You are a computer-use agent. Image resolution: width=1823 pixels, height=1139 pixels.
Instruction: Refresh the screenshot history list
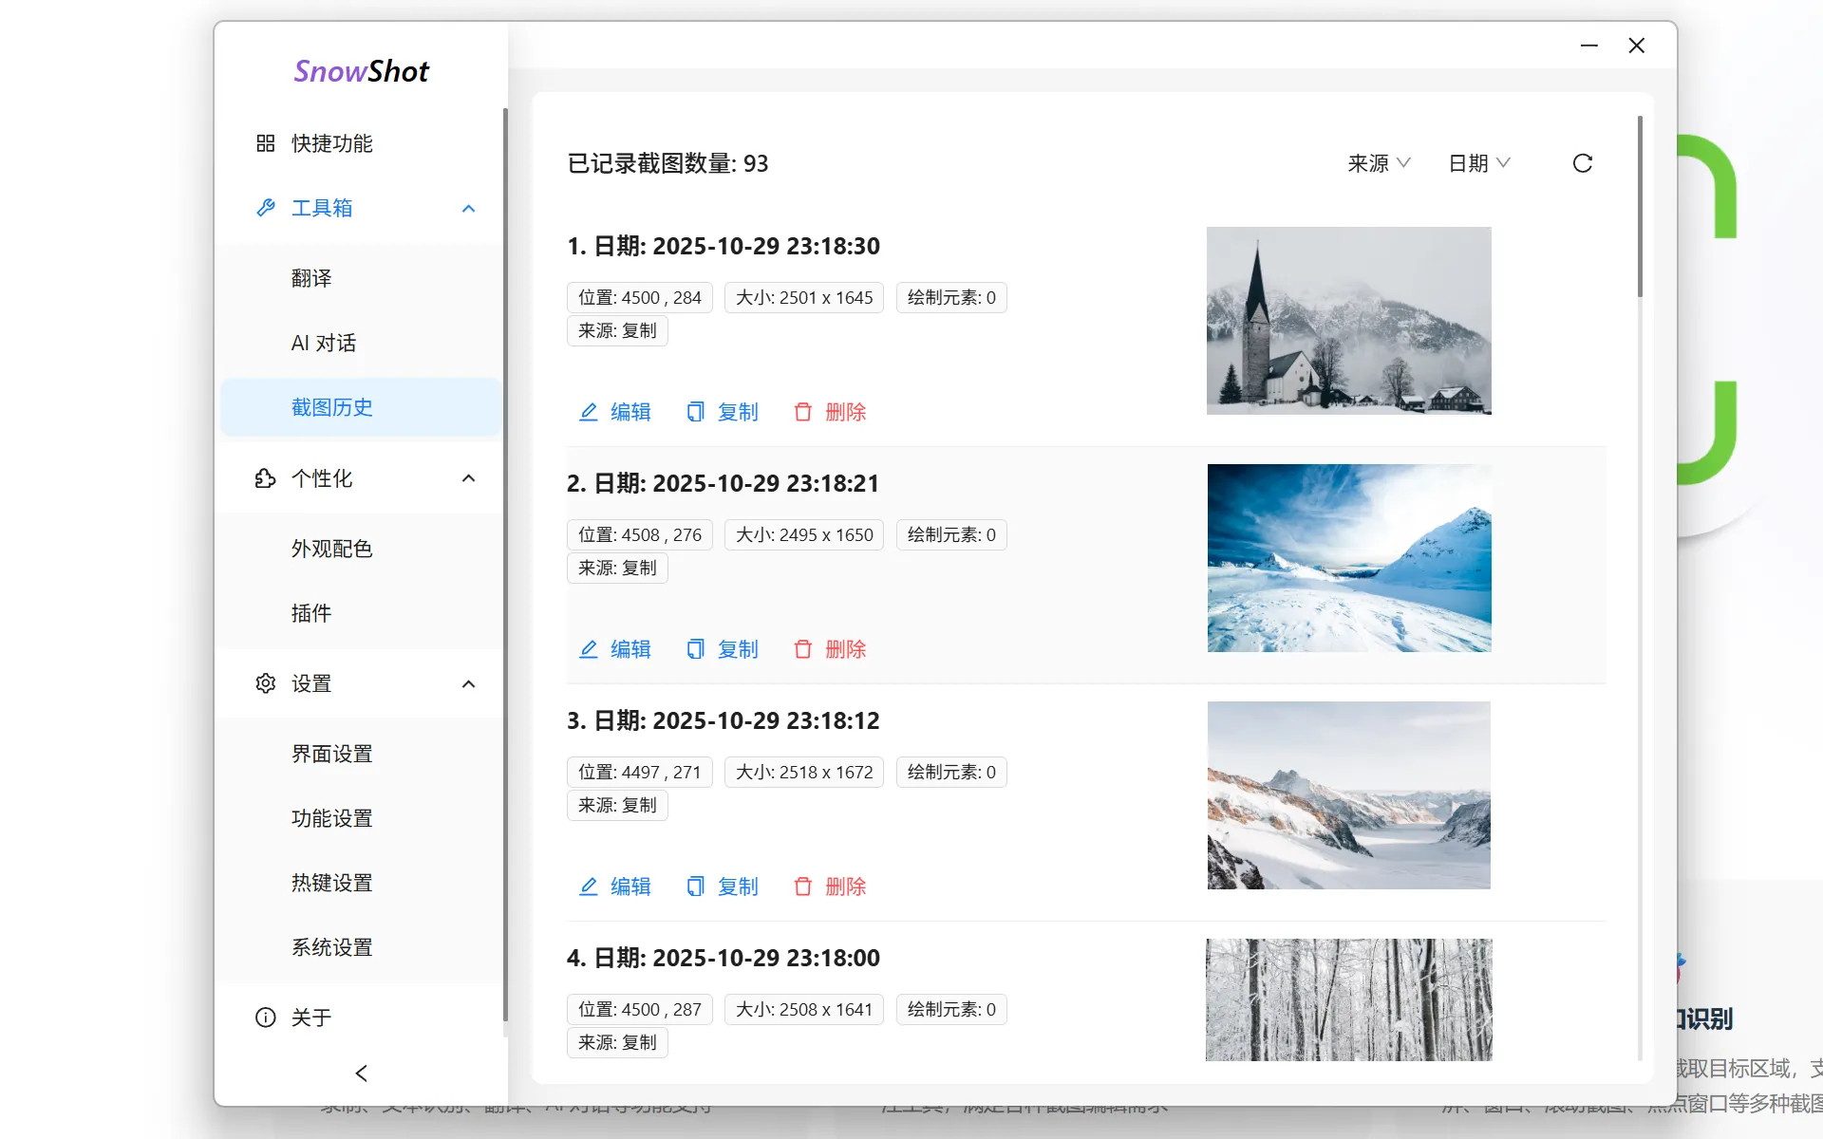(1582, 162)
